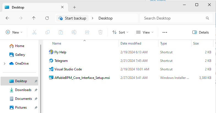Open Documents in the navigation pane
Viewport: 216px width, 113px height.
pos(24,99)
